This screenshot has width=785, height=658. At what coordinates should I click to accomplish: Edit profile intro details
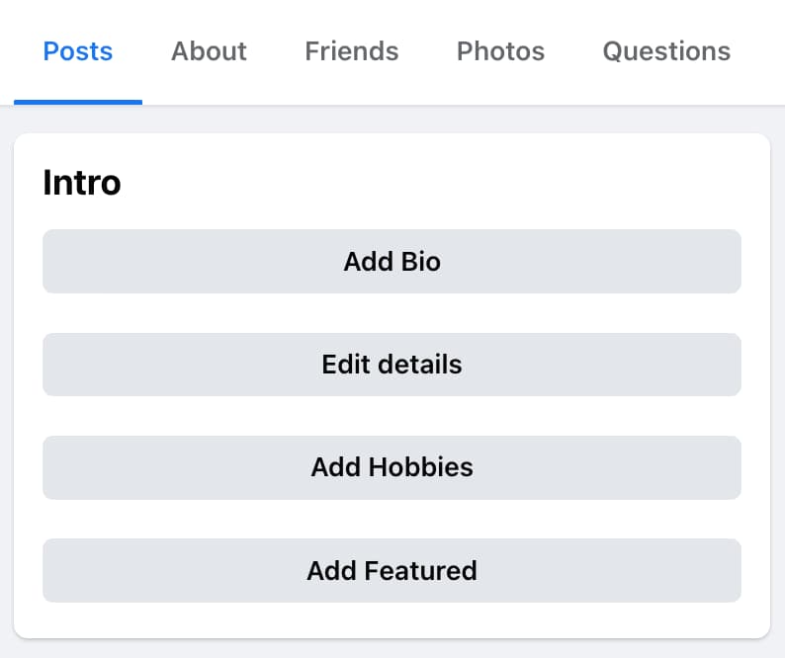coord(392,365)
